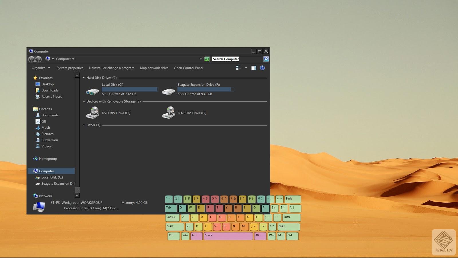This screenshot has width=458, height=258.
Task: Click the Search Computer input field
Action: [x=237, y=59]
